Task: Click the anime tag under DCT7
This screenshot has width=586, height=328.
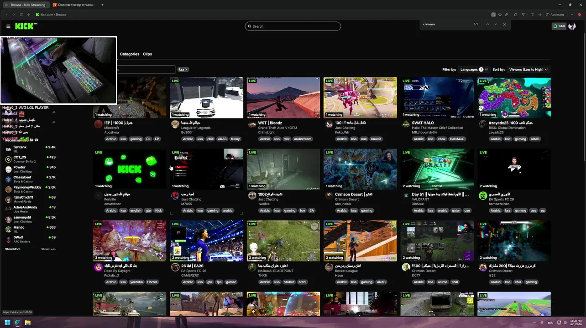Action: tap(442, 282)
